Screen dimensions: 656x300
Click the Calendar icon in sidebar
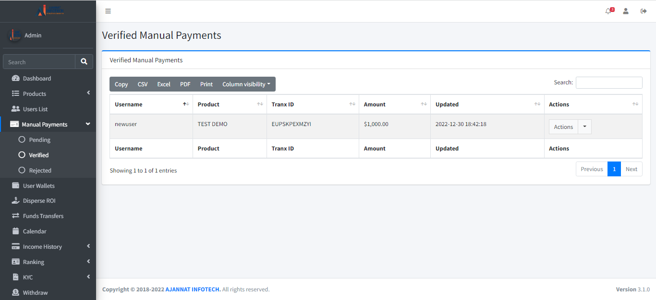tap(15, 231)
